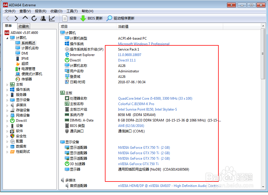Open the 帮助(H) menu

[x=87, y=11]
